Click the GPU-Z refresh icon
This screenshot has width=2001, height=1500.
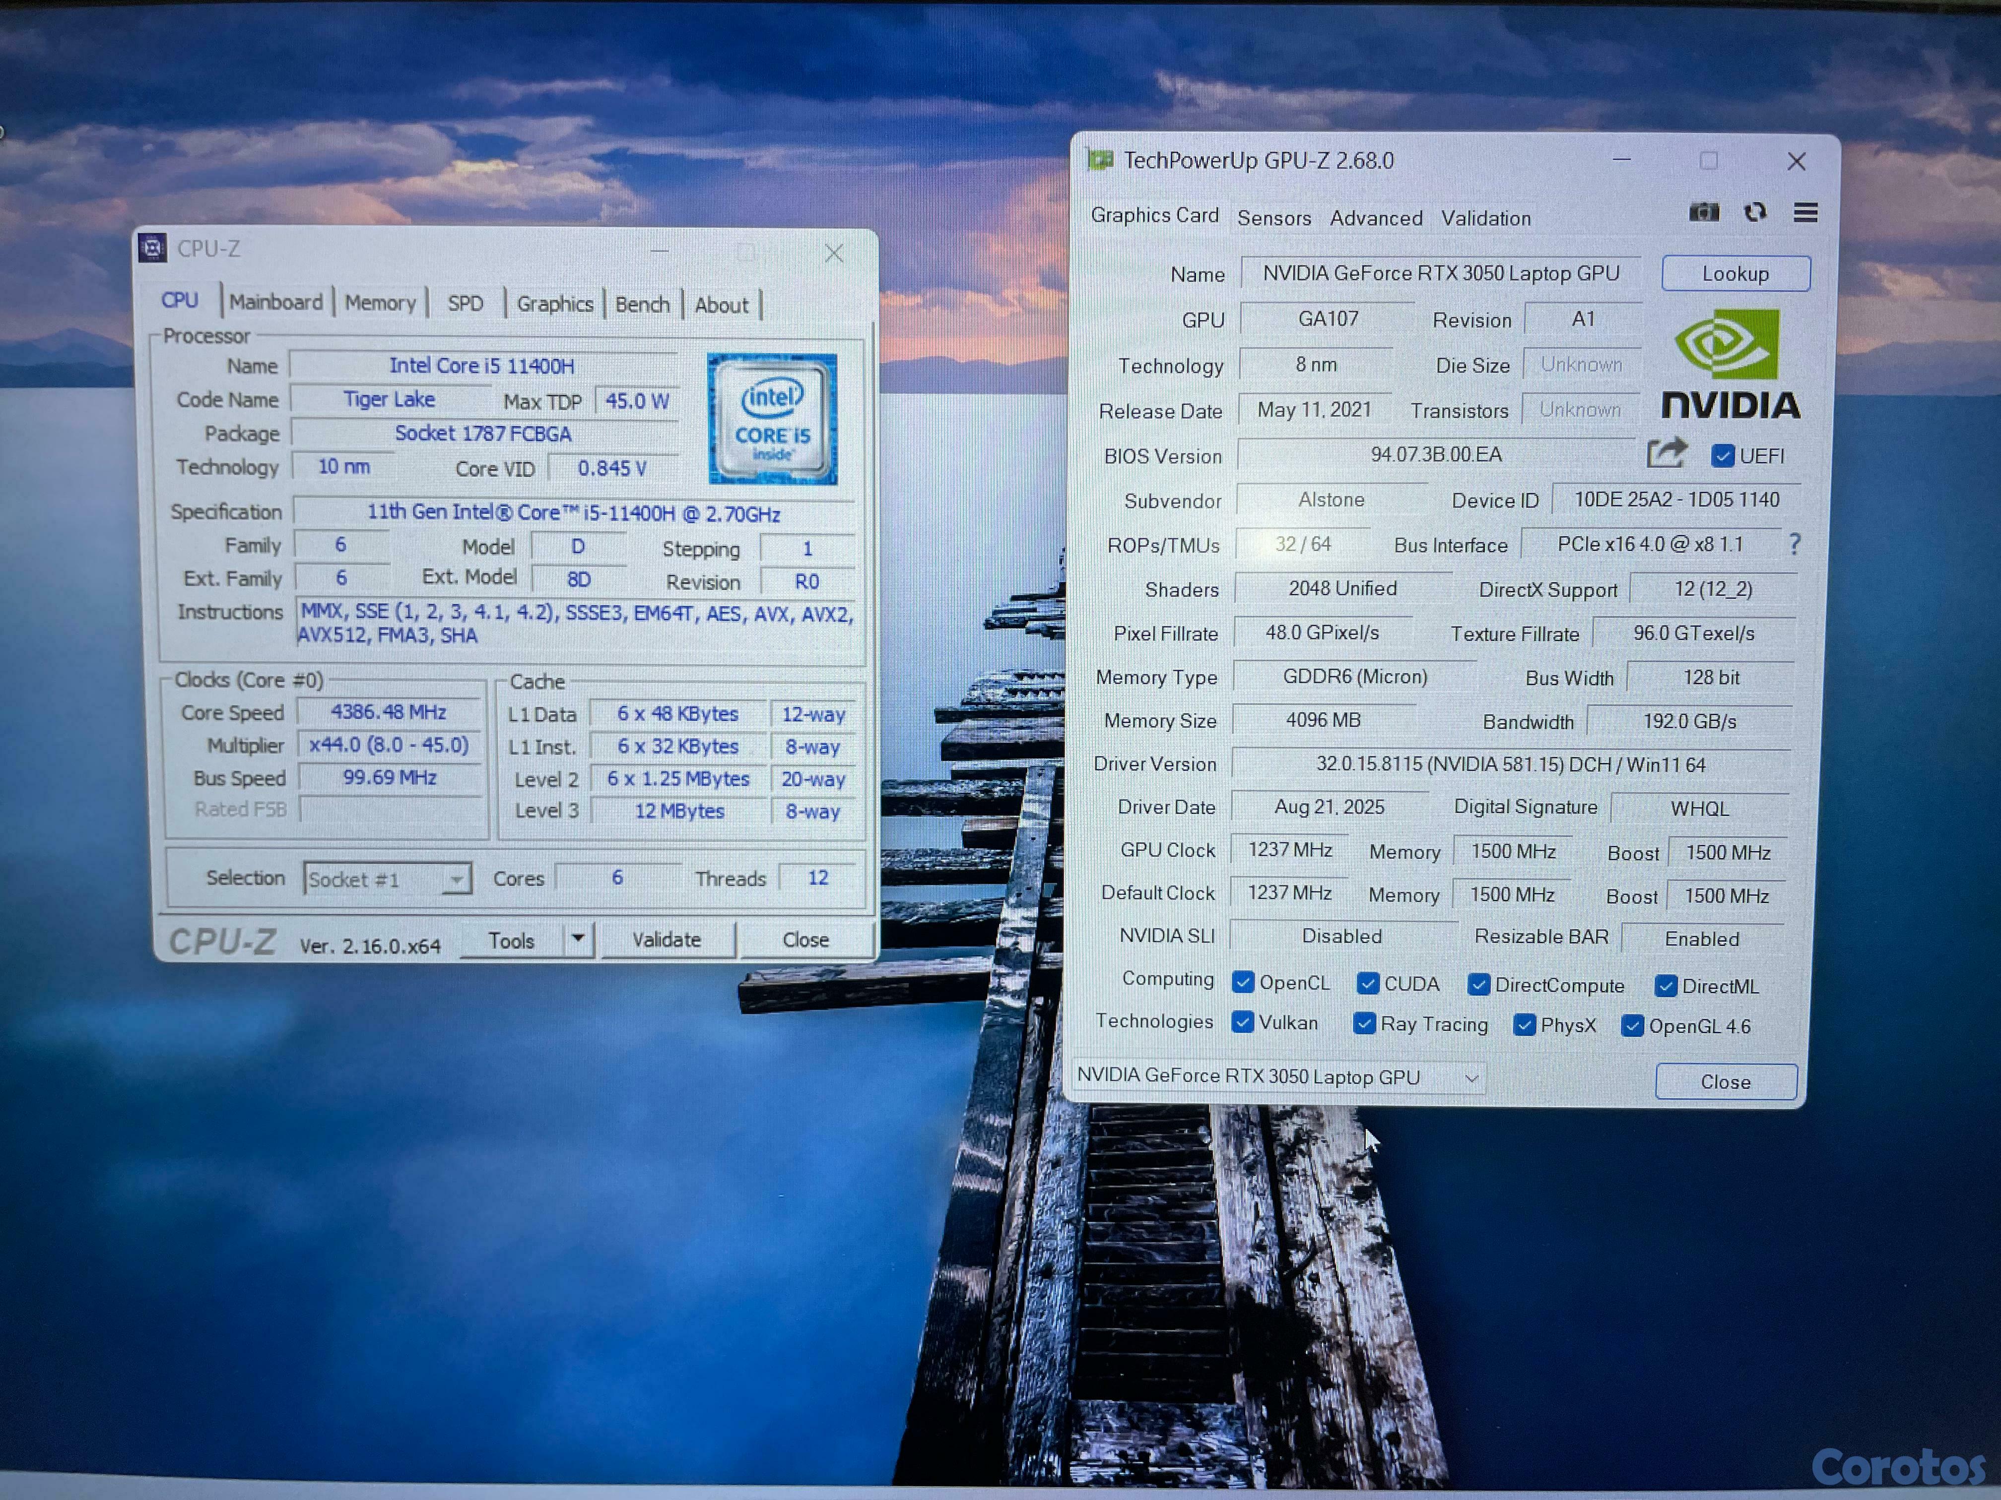pyautogui.click(x=1755, y=212)
